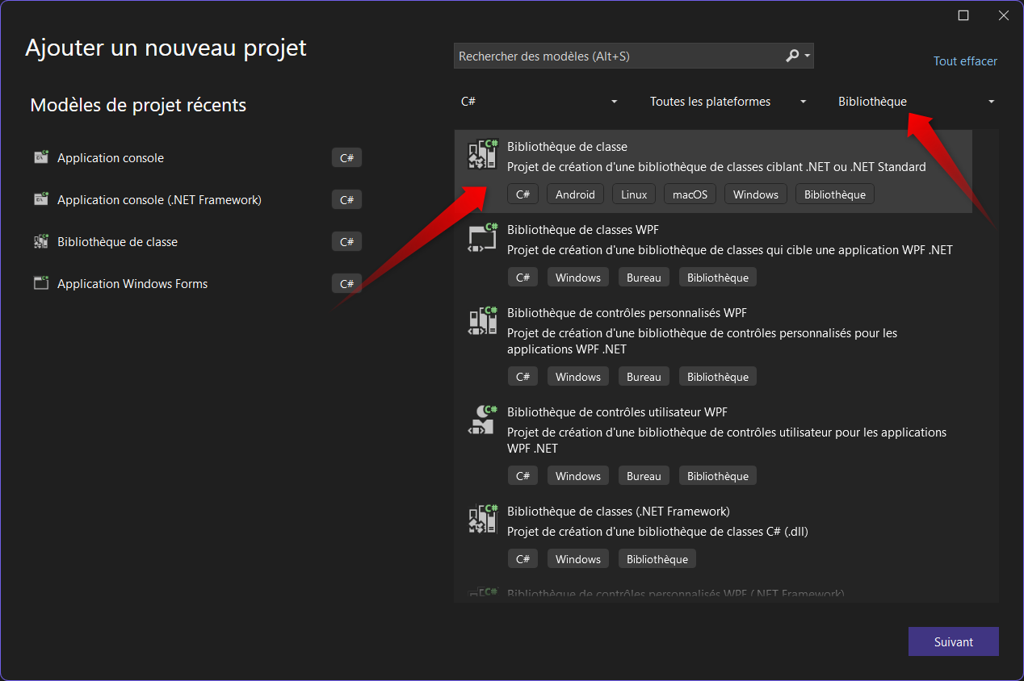Screen dimensions: 1024x681
Task: Click the Application console template icon
Action: (x=40, y=157)
